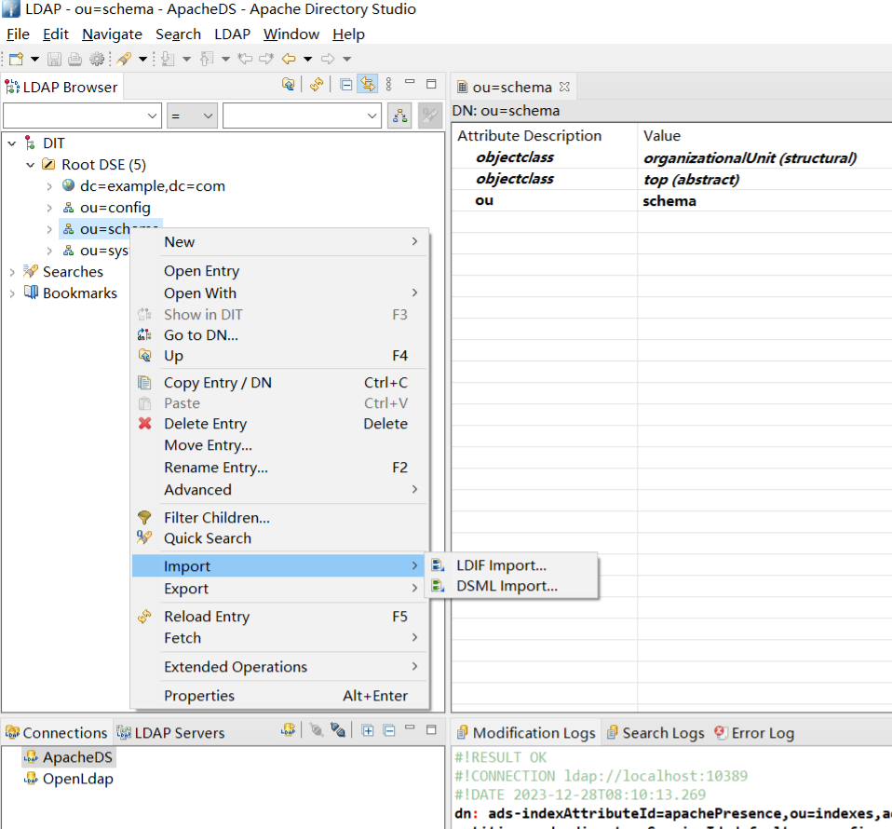Open the View Menu of LDAP Browser
Viewport: 892px width, 829px height.
tap(389, 85)
